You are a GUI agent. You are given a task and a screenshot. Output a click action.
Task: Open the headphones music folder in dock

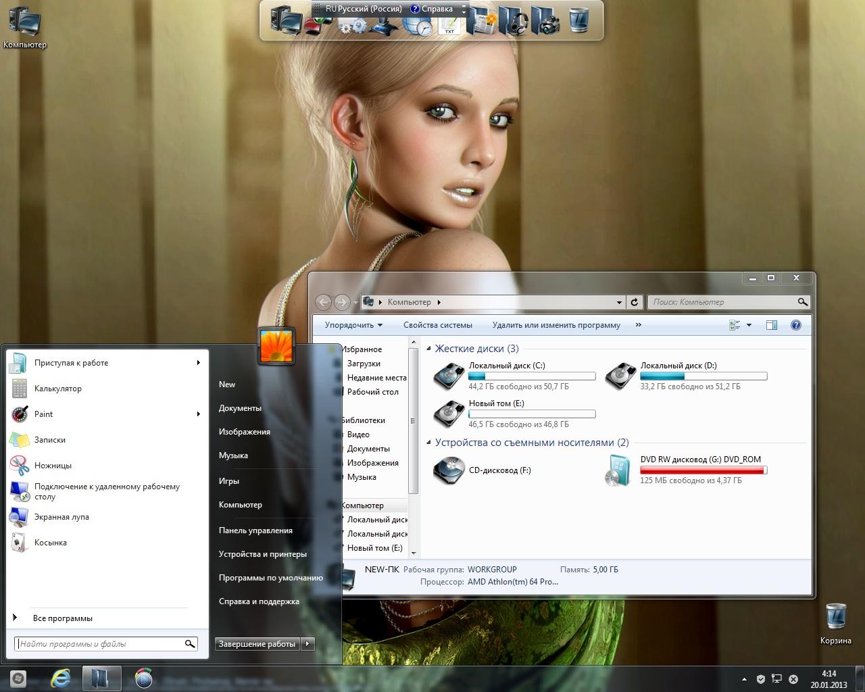(515, 22)
